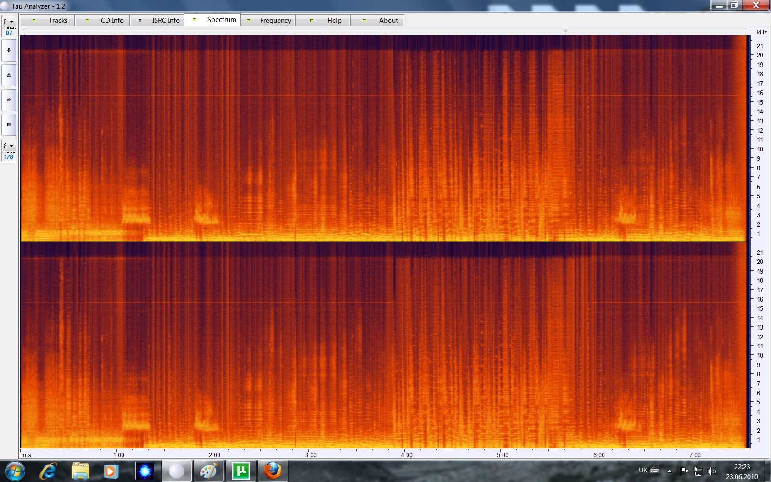
Task: Open uTorrent from the taskbar
Action: point(241,471)
